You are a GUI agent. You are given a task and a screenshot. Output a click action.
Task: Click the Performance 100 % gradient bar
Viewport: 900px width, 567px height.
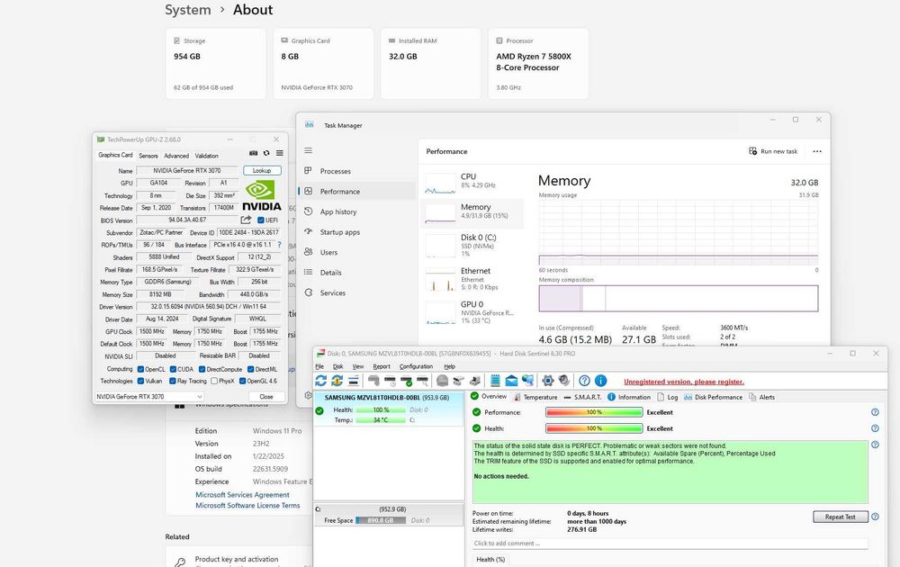(x=594, y=412)
